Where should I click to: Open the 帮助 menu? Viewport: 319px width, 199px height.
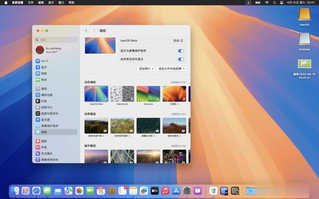[x=71, y=2]
